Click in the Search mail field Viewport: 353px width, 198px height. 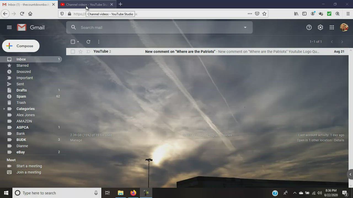click(x=157, y=28)
